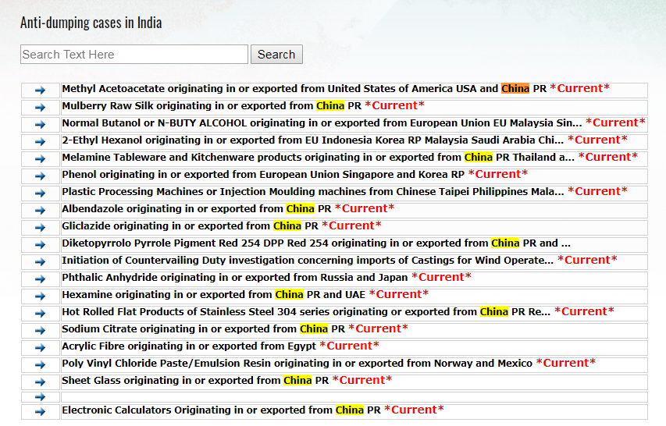Open the Plastic Processing Machines case link
The height and width of the screenshot is (426, 666).
tap(312, 192)
